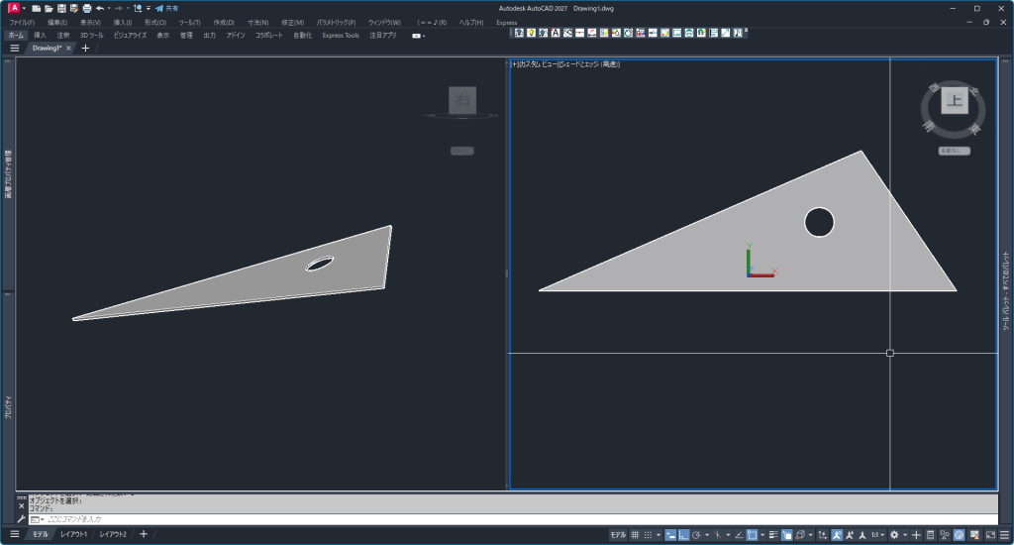Click the Undo arrow icon
This screenshot has height=545, width=1014.
click(100, 8)
